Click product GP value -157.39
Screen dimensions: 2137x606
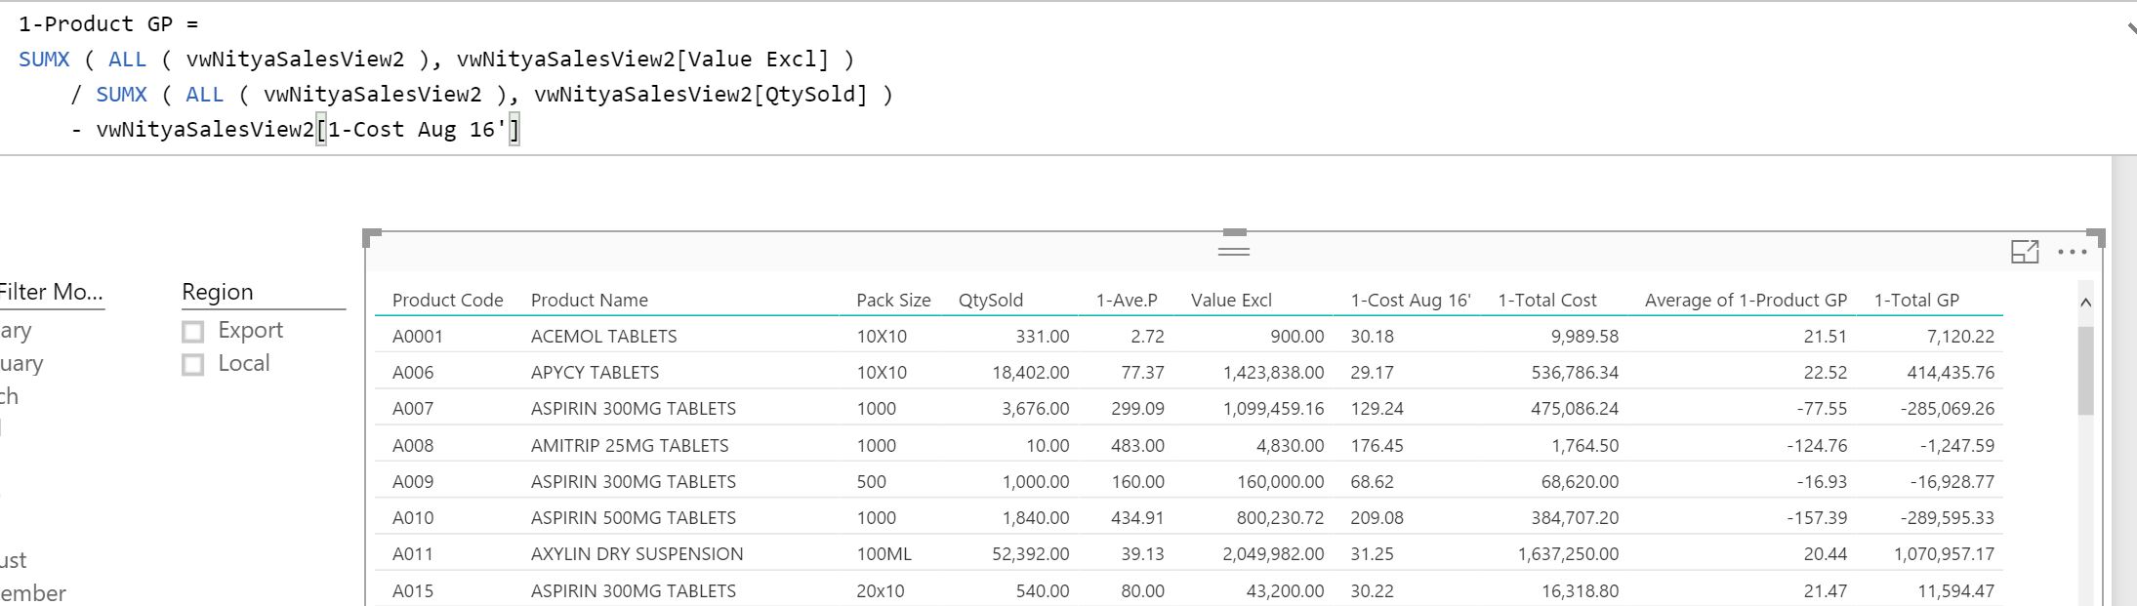1817,518
